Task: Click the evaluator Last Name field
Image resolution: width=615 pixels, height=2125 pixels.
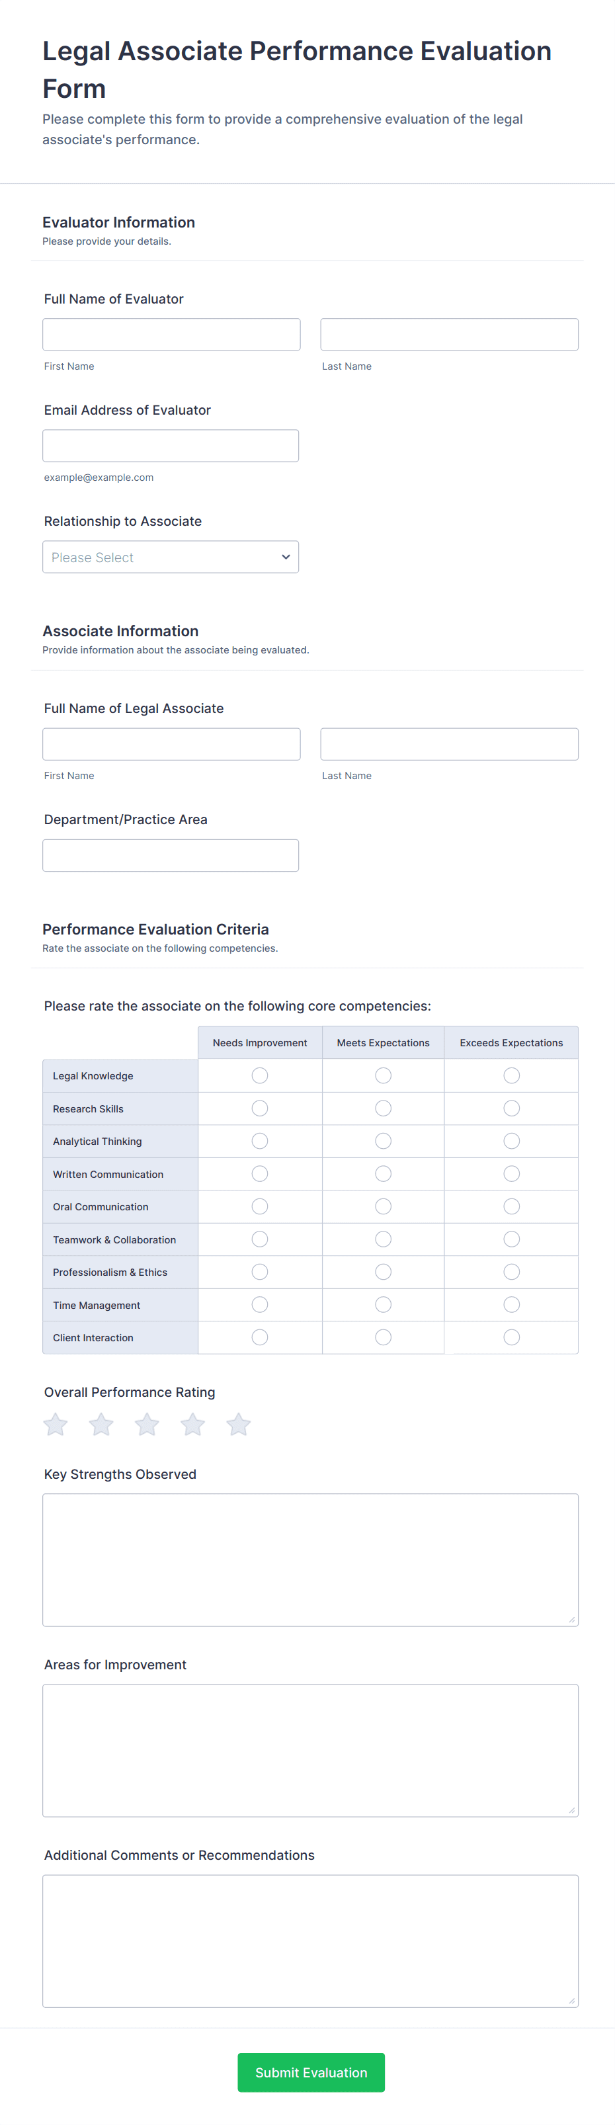Action: tap(449, 335)
